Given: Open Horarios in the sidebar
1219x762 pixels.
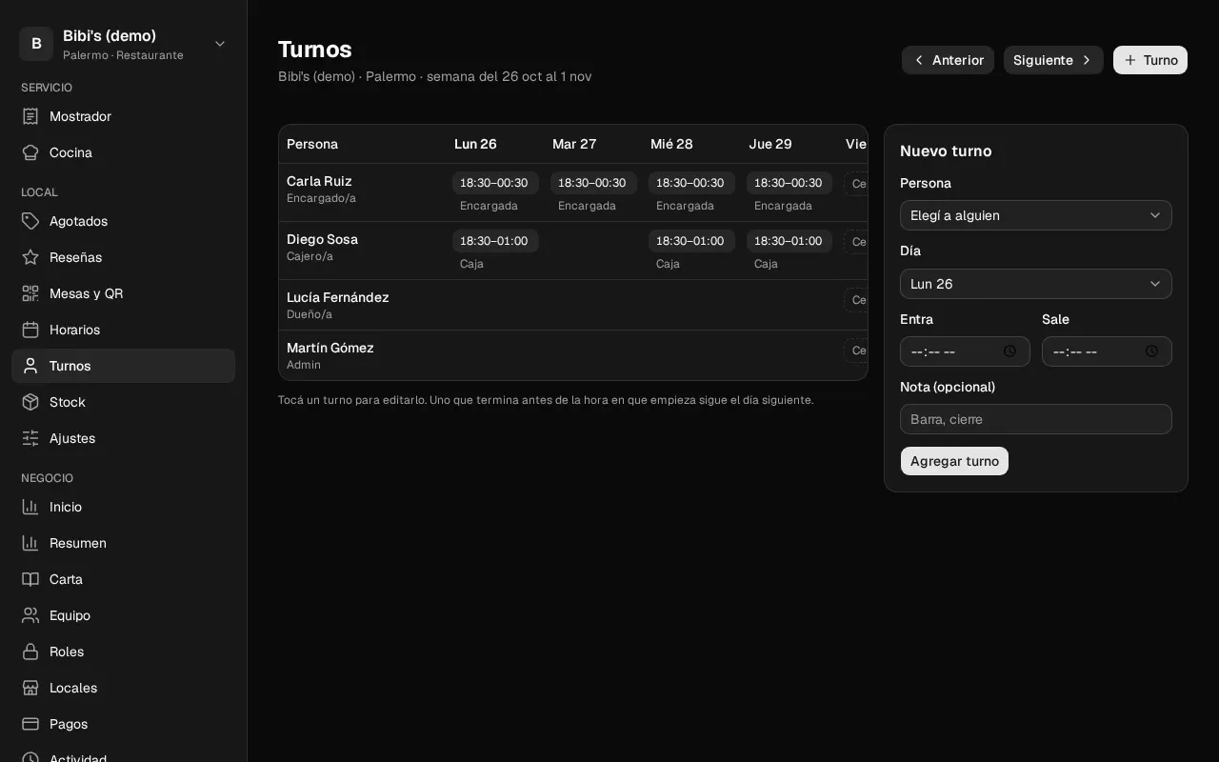Looking at the screenshot, I should 124,330.
